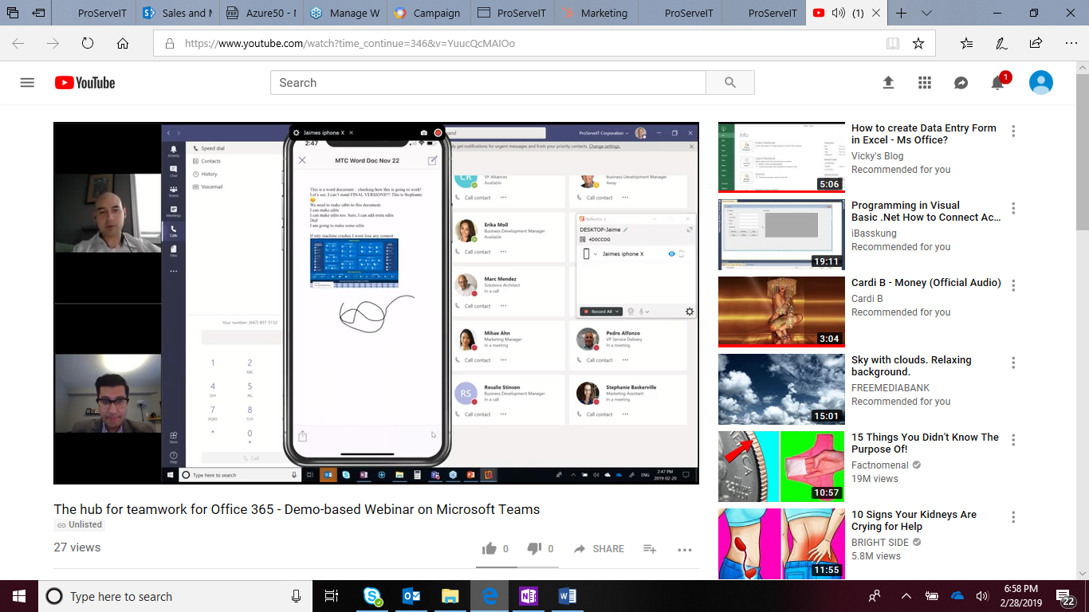Image resolution: width=1089 pixels, height=612 pixels.
Task: Open the FREEMEDIABANK channel link
Action: pyautogui.click(x=890, y=388)
